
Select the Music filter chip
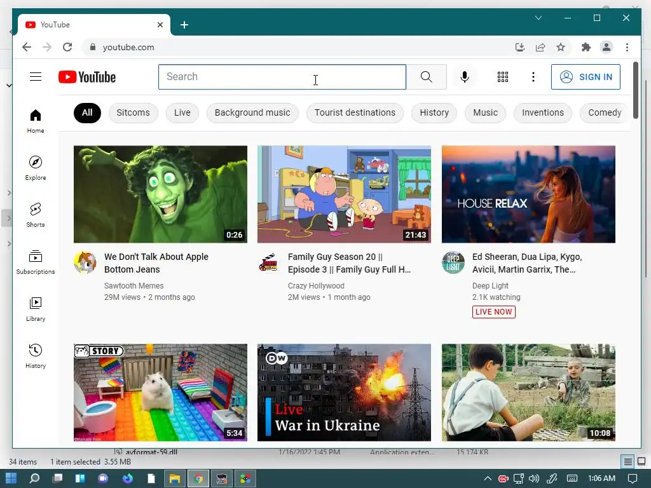pyautogui.click(x=485, y=113)
